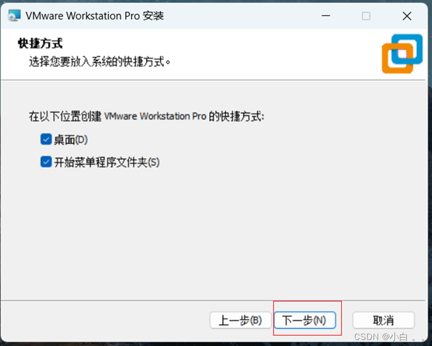Click the VMware overlapping squares logo
The width and height of the screenshot is (432, 346).
[x=402, y=53]
